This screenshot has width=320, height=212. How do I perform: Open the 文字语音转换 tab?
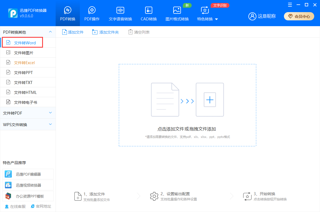click(x=120, y=14)
